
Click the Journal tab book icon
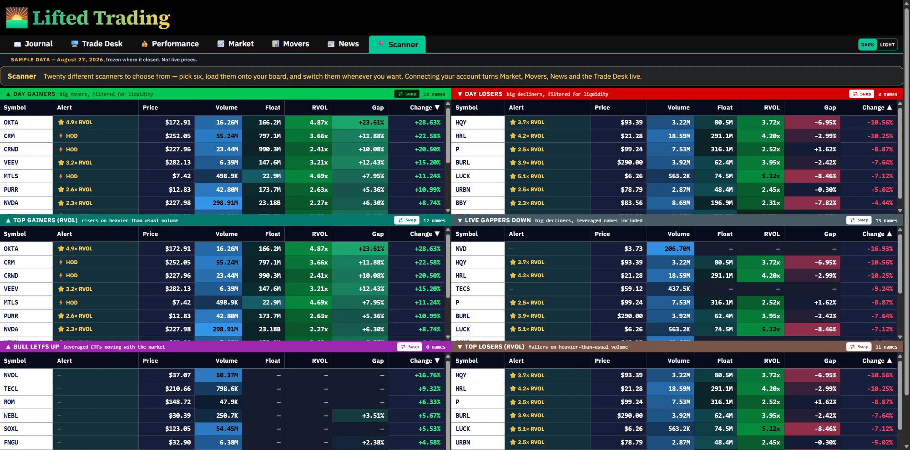[17, 45]
